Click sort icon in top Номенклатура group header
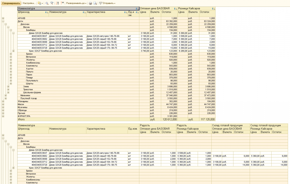This screenshot has width=290, height=184. [137, 8]
